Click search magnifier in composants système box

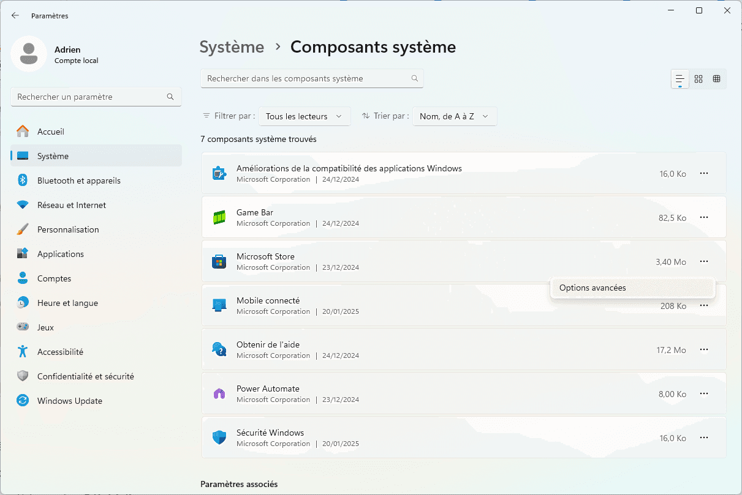coord(415,78)
